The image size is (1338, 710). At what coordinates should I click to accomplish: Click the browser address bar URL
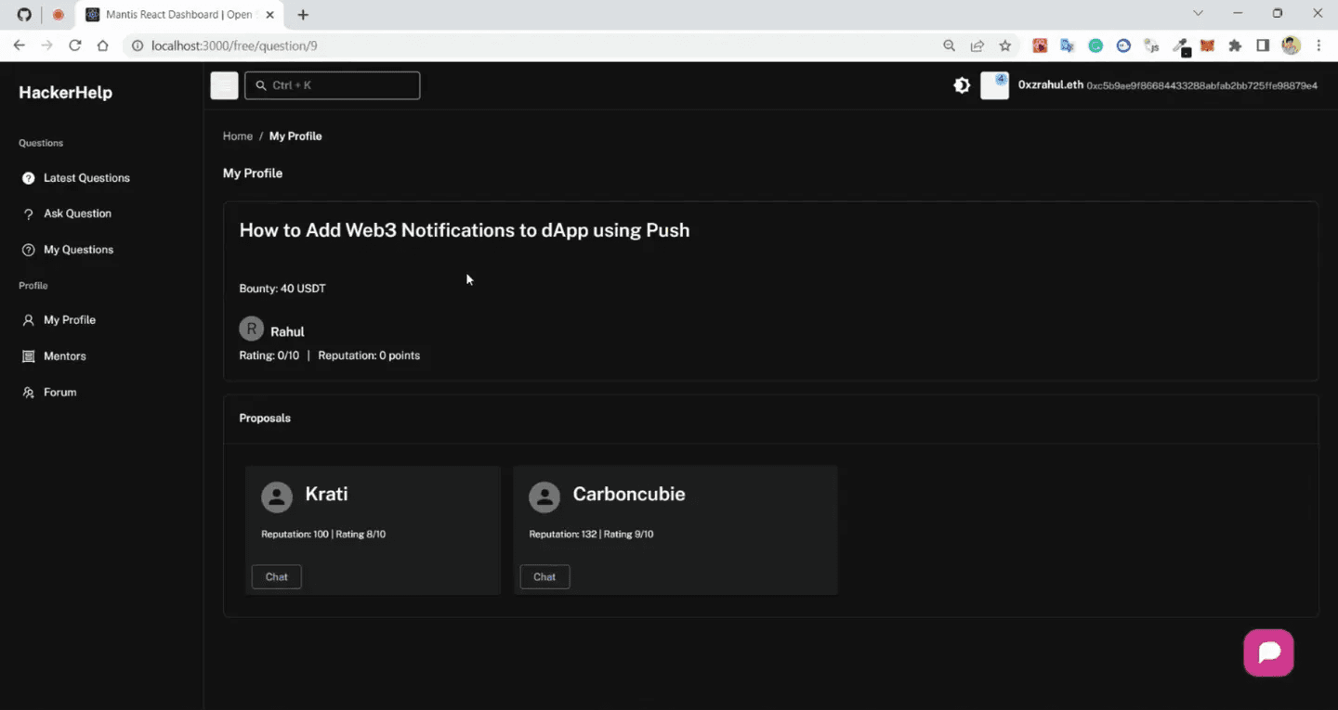tap(234, 45)
